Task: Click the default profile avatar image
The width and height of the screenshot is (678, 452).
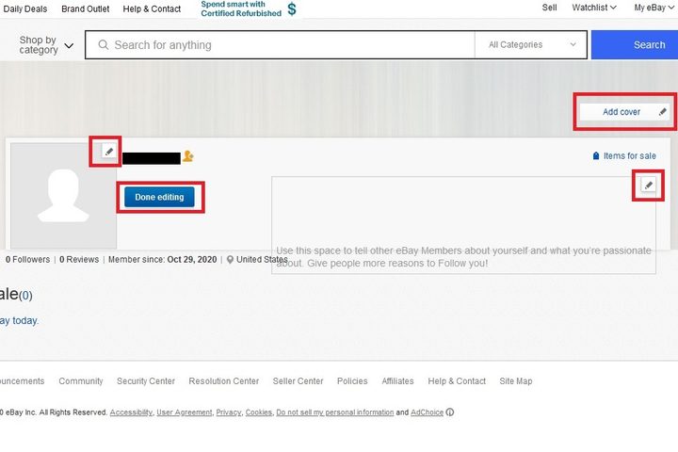Action: tap(63, 196)
